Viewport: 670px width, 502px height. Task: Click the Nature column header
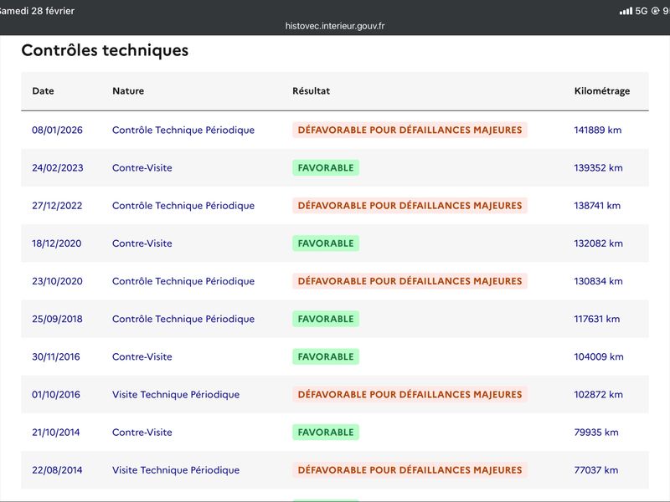tap(128, 91)
